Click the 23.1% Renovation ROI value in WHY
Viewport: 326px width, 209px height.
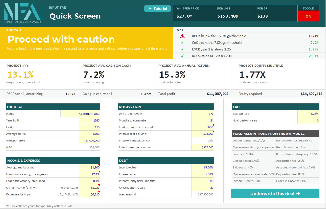click(x=314, y=56)
